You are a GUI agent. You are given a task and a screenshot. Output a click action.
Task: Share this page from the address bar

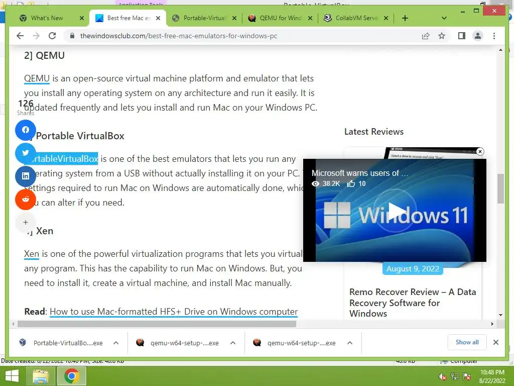426,36
